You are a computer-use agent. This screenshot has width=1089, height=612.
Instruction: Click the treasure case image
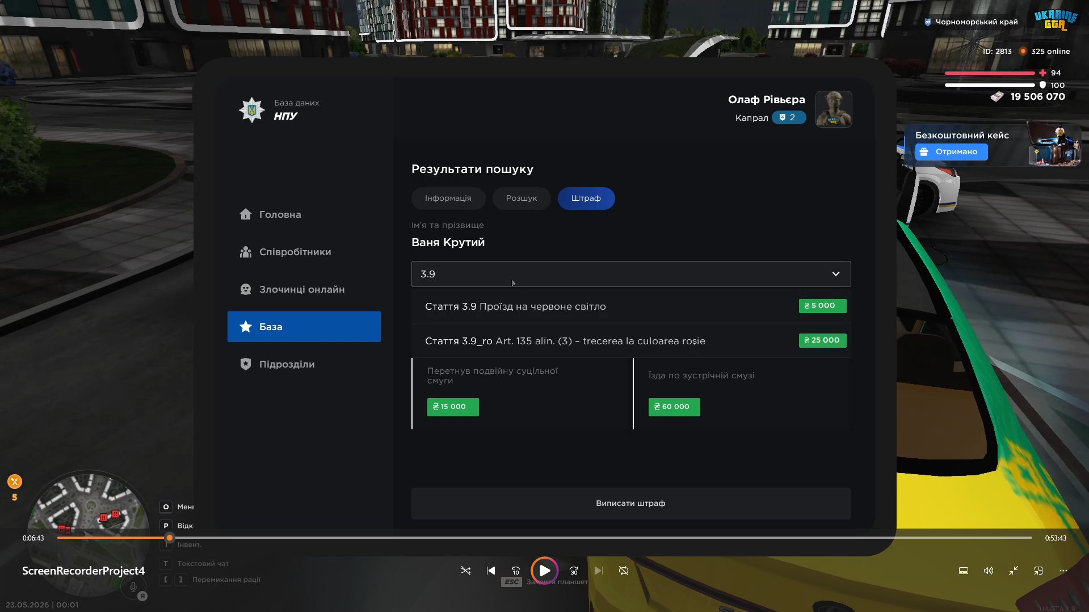pyautogui.click(x=1054, y=146)
